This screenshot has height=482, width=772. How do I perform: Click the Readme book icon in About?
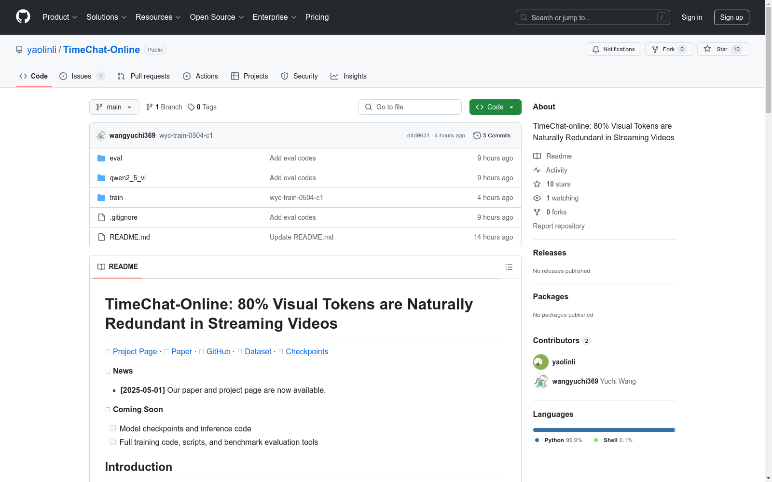click(x=537, y=156)
